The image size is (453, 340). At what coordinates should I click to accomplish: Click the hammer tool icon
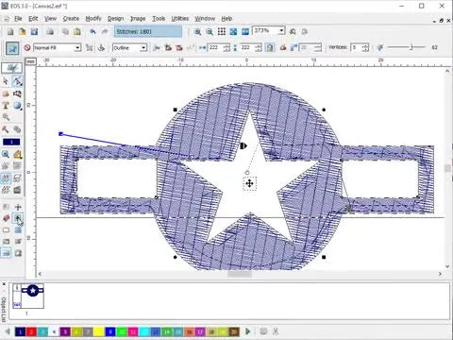[x=6, y=129]
